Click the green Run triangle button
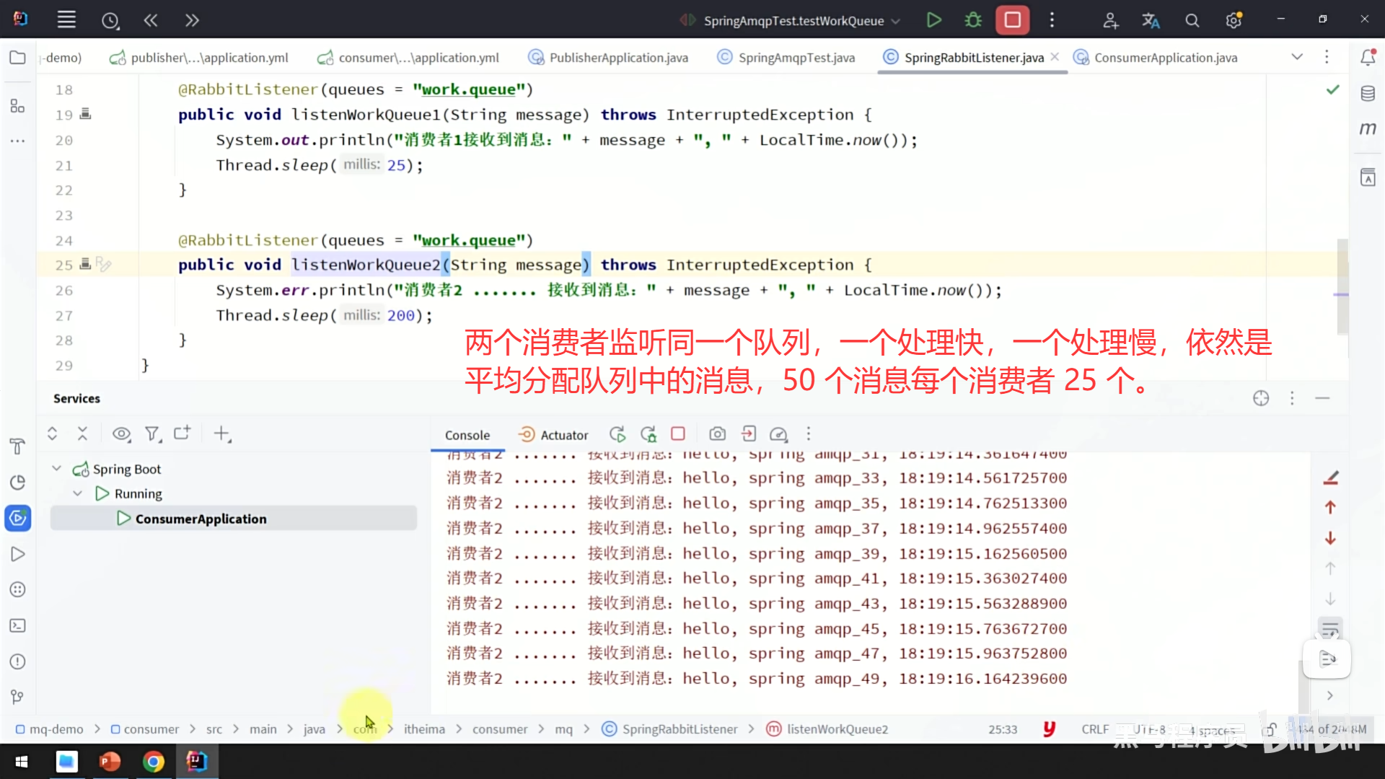Viewport: 1385px width, 779px height. [x=933, y=20]
